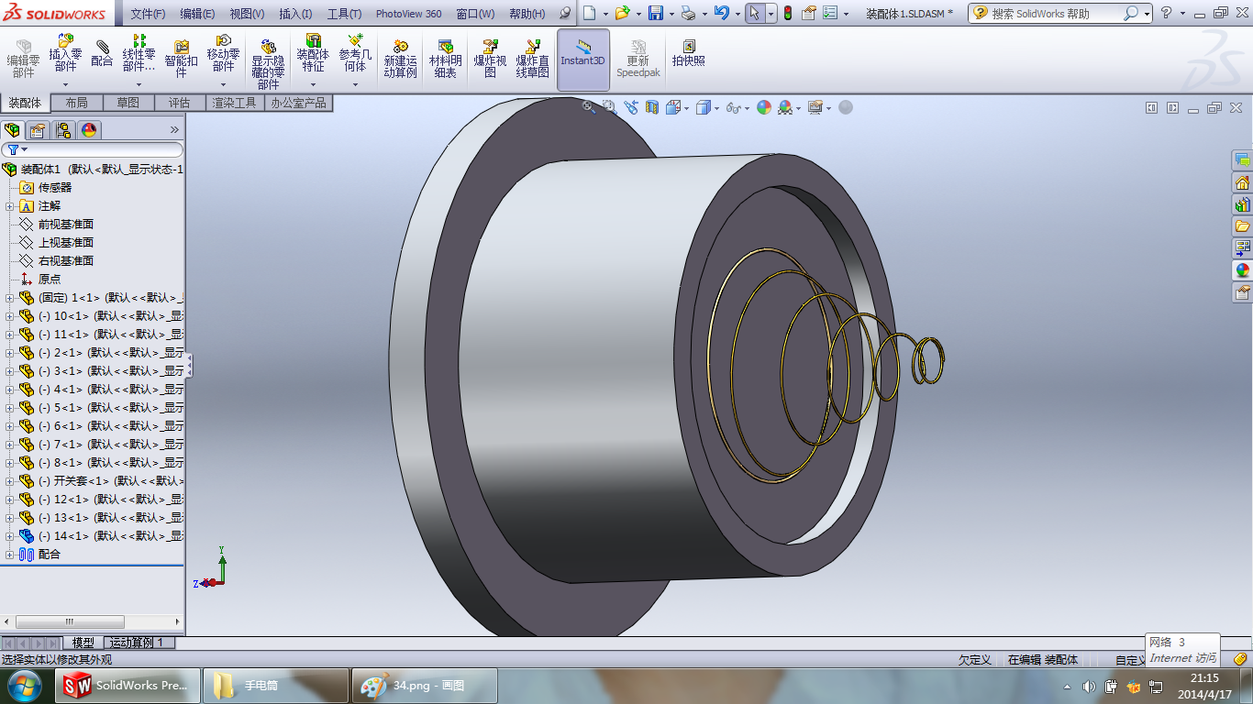Select 原点 (Origin) in tree
This screenshot has width=1253, height=704.
coord(50,280)
